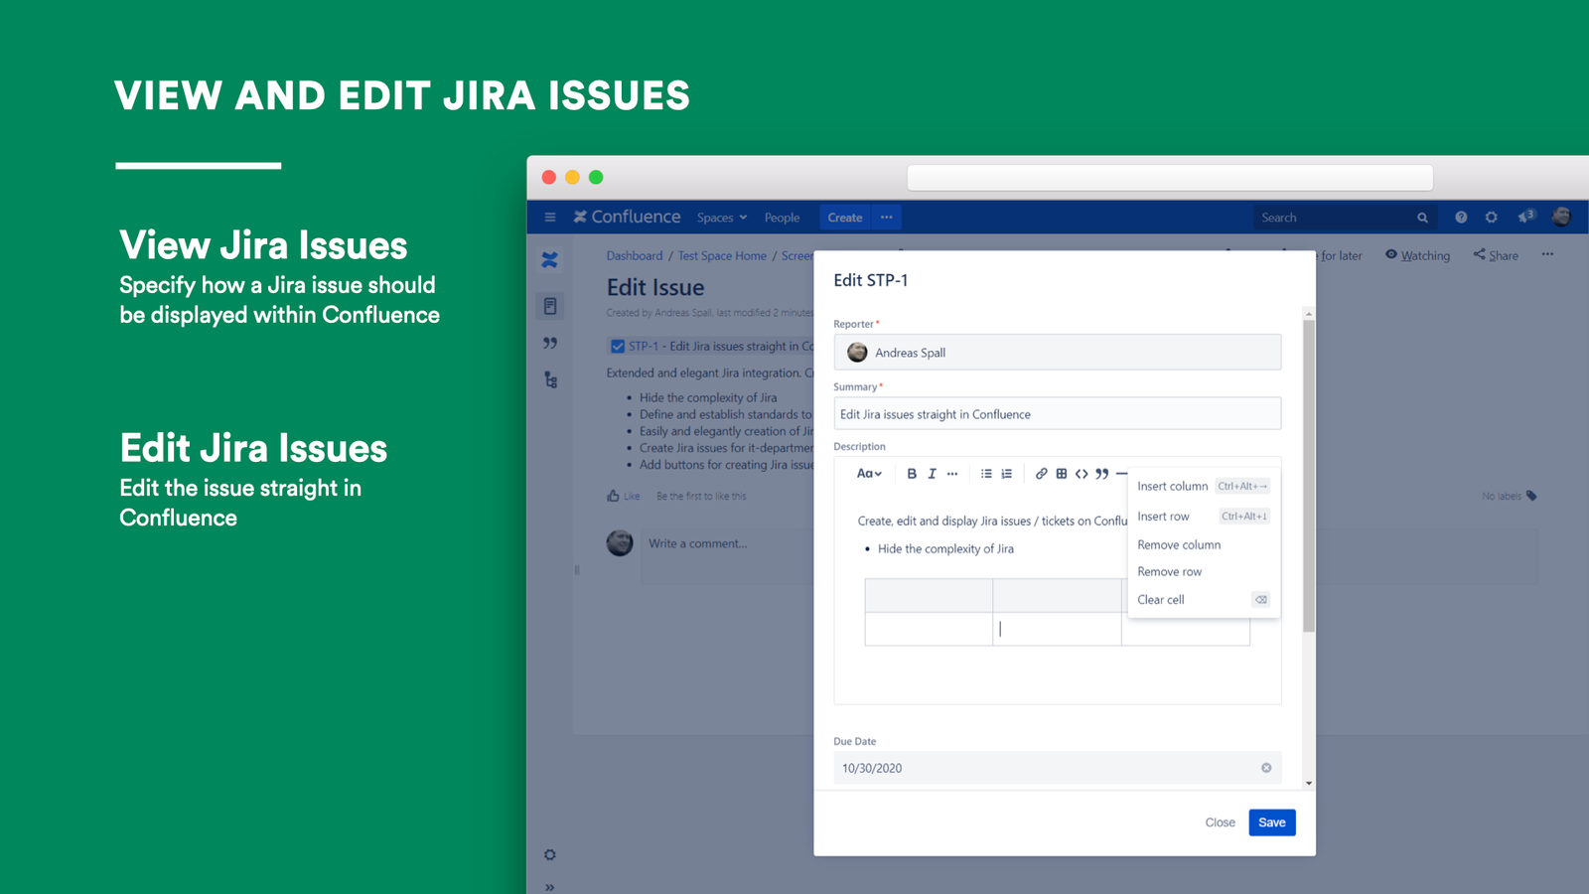Viewport: 1589px width, 894px height.
Task: Open the settings gear in header
Action: point(1491,218)
